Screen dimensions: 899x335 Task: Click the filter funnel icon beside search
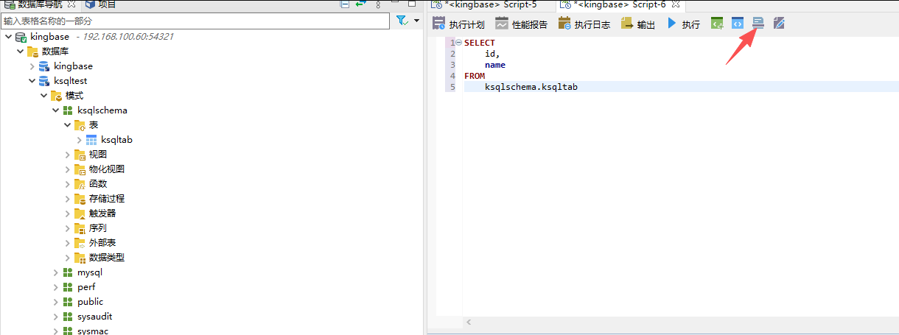click(402, 21)
